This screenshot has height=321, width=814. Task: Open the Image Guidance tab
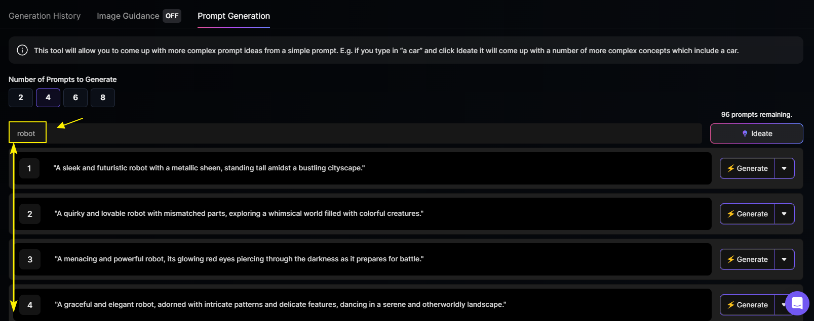pyautogui.click(x=128, y=16)
